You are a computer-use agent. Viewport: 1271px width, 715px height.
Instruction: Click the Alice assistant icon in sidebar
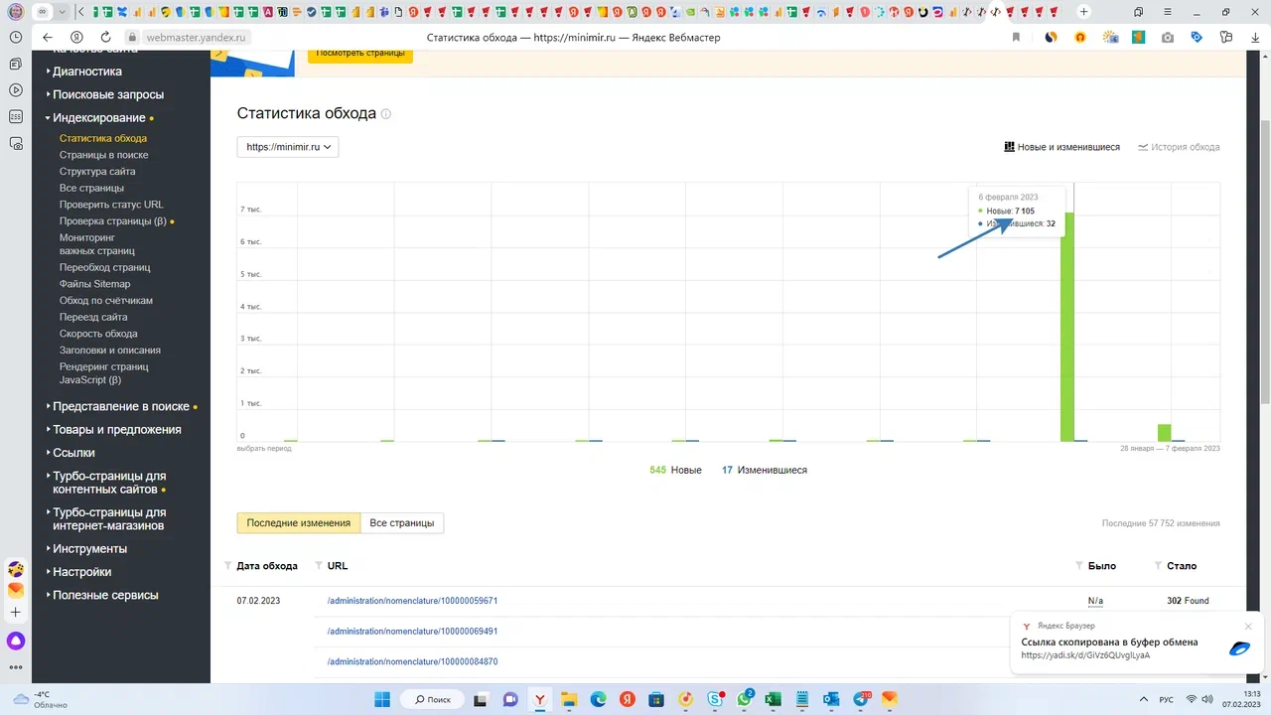[16, 642]
